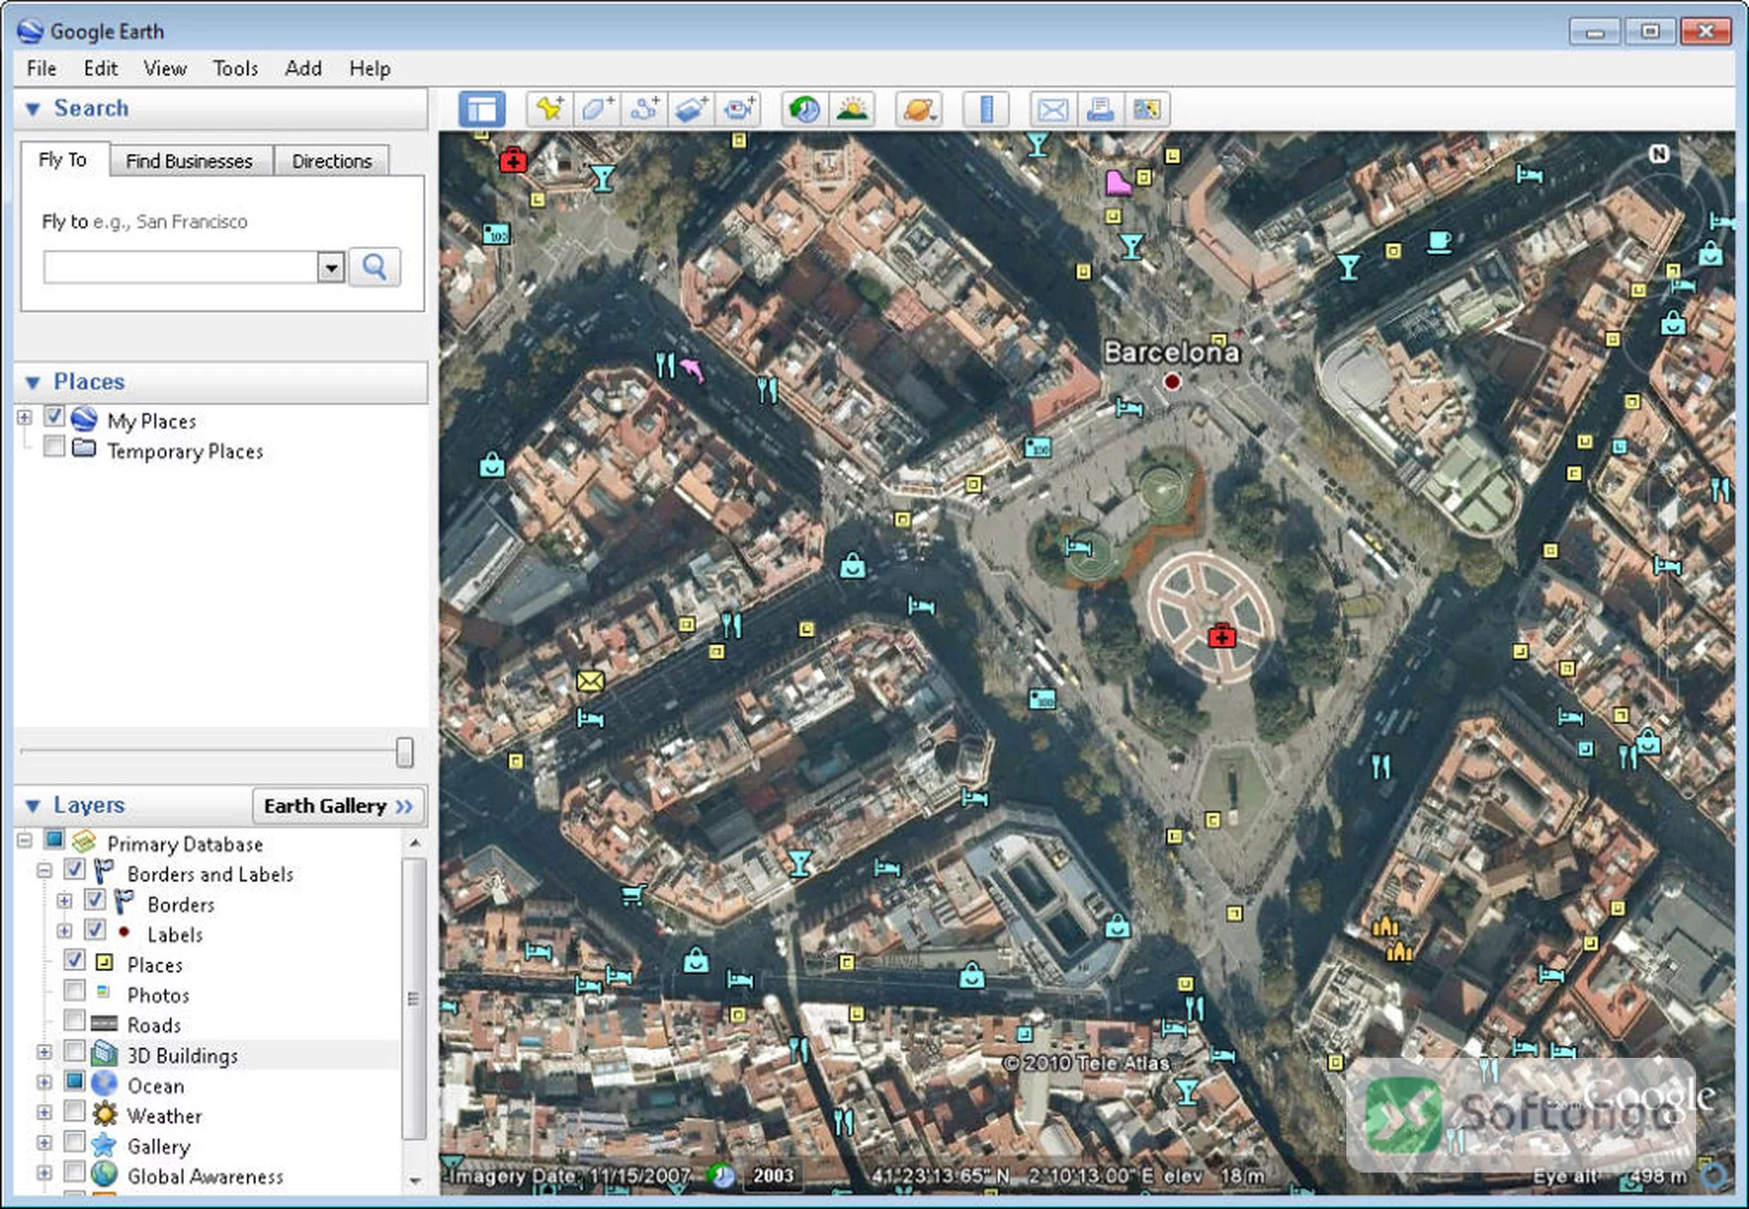Uncheck the My Places checkbox
Screen dimensions: 1749x1209
coord(55,416)
